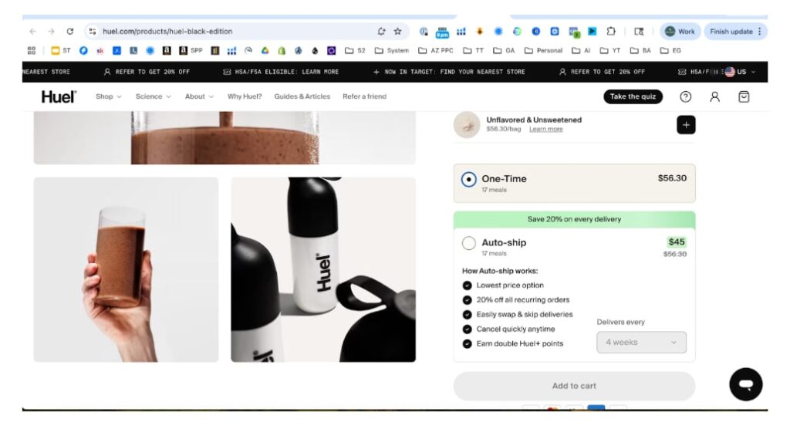Click the Add to cart button

click(574, 386)
